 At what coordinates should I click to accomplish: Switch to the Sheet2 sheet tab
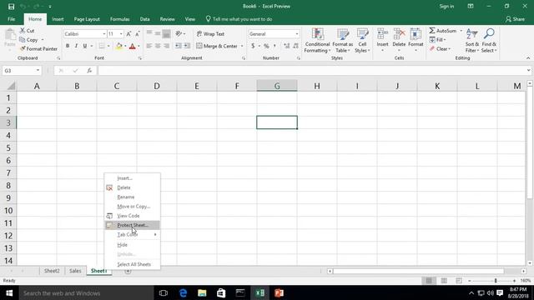pos(52,271)
